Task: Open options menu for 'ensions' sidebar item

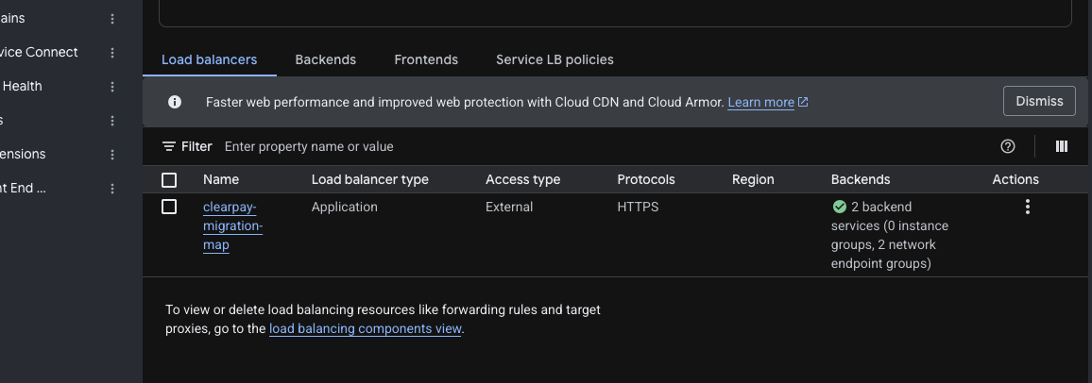Action: pos(112,155)
